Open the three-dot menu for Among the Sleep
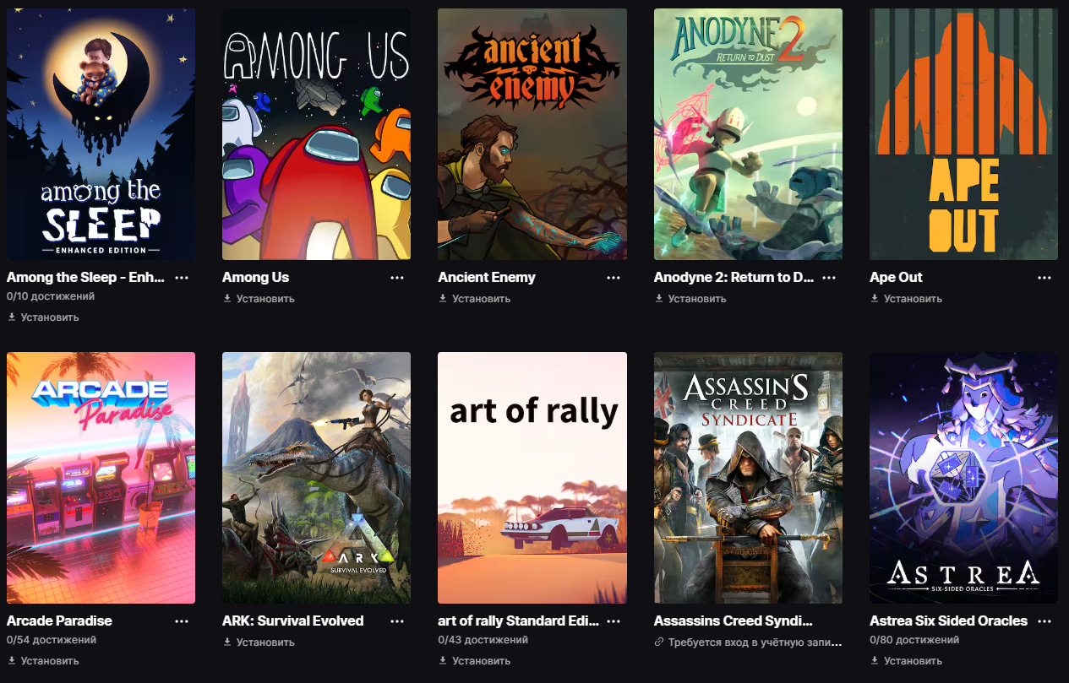1069x683 pixels. (x=182, y=277)
